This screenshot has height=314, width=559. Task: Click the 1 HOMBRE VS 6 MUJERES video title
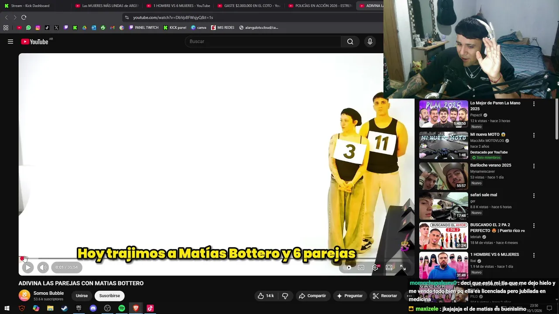[x=494, y=255]
